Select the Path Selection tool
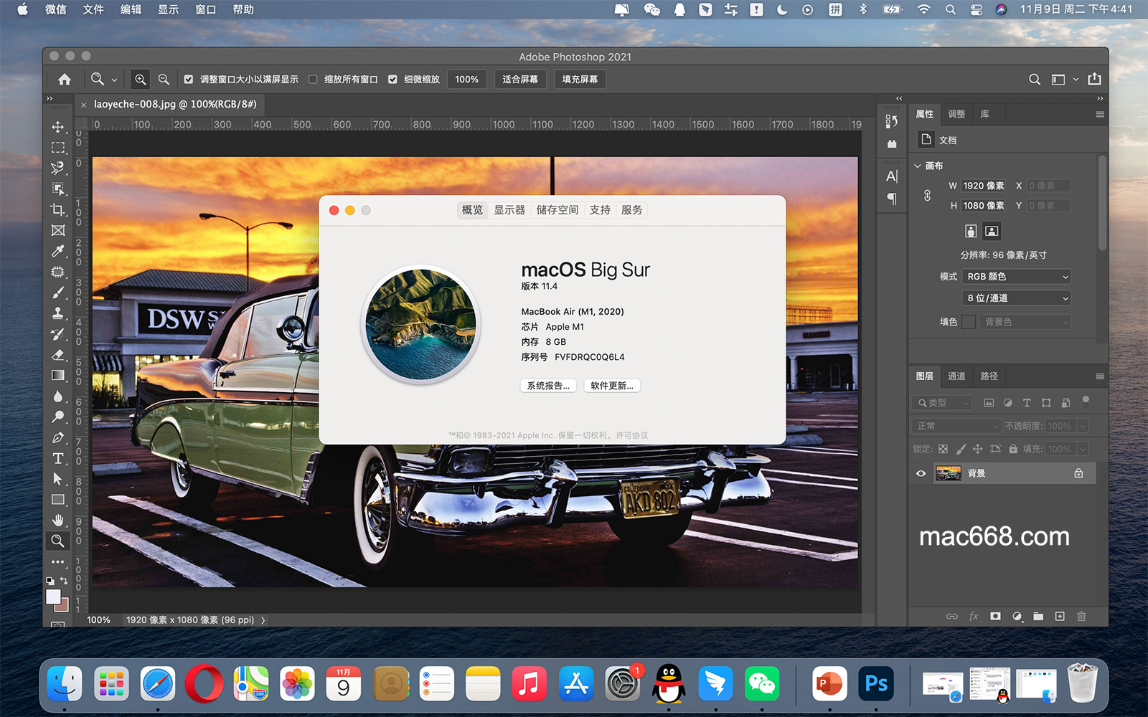This screenshot has width=1148, height=717. click(x=58, y=479)
